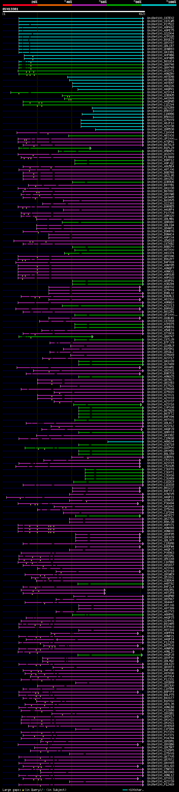179x792 pixels.
Task: Select the query name AV413381
Action: [x=10, y=9]
